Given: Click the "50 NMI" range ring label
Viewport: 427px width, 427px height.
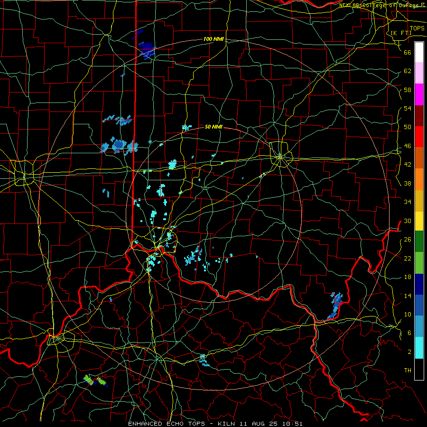Looking at the screenshot, I should click(x=213, y=127).
